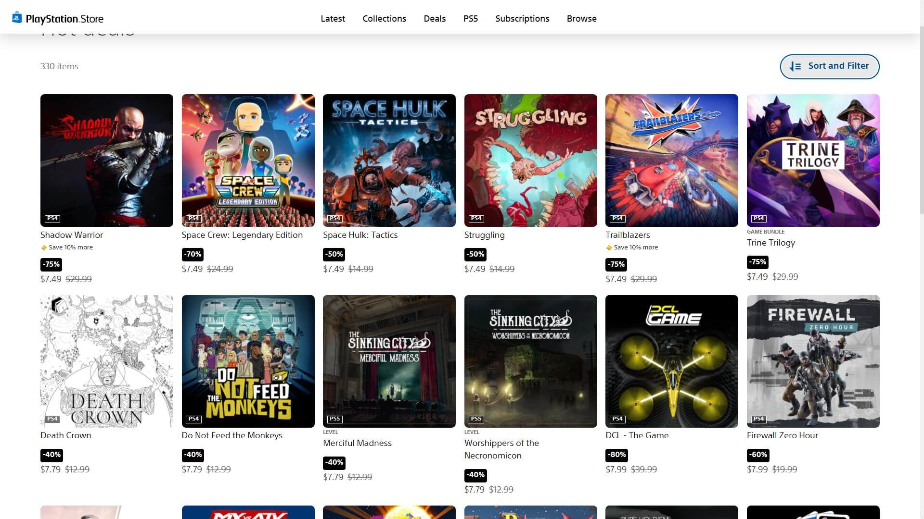The height and width of the screenshot is (519, 924).
Task: Click the PS Plus icon under Trailblazers
Action: tap(609, 247)
